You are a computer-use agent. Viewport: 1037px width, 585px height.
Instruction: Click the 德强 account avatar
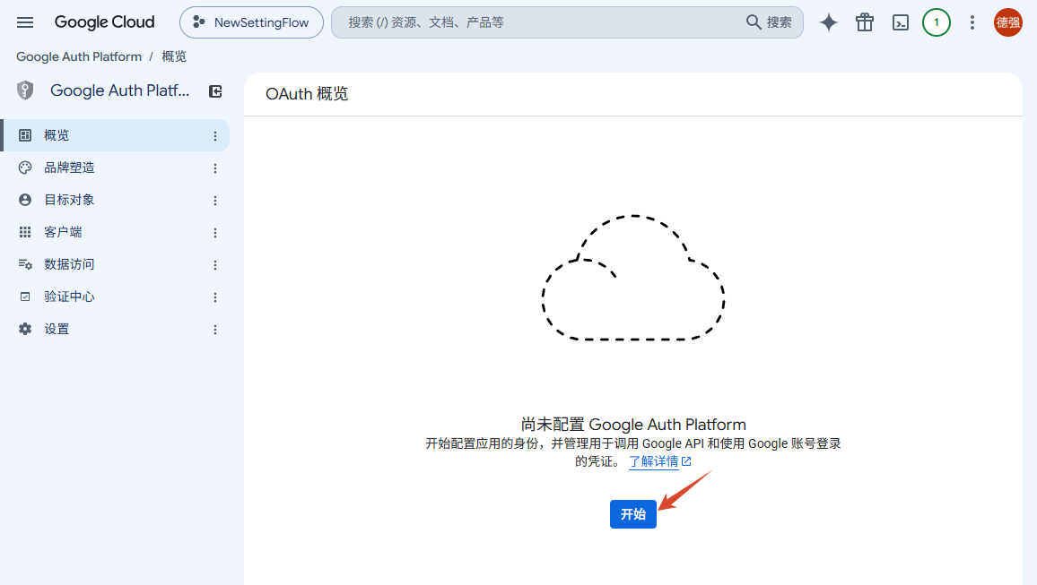[x=1008, y=22]
